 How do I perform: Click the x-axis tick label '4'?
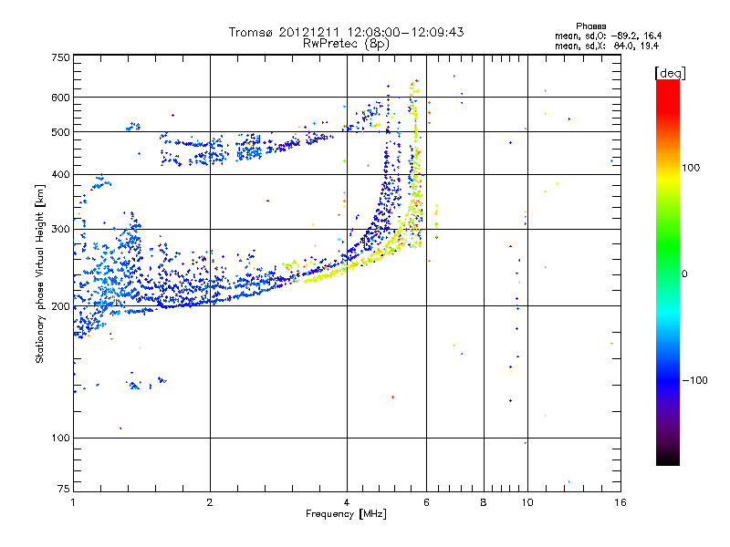coord(347,502)
